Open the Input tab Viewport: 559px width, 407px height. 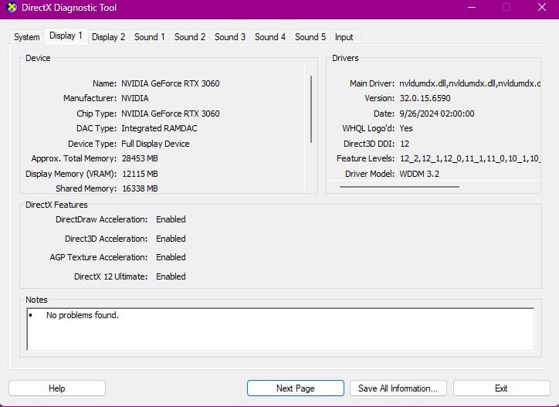click(x=344, y=37)
